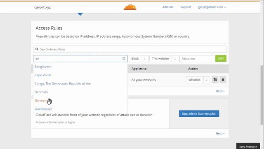Select Guadeloupe from the suggestions
The image size is (264, 149).
coord(43,109)
